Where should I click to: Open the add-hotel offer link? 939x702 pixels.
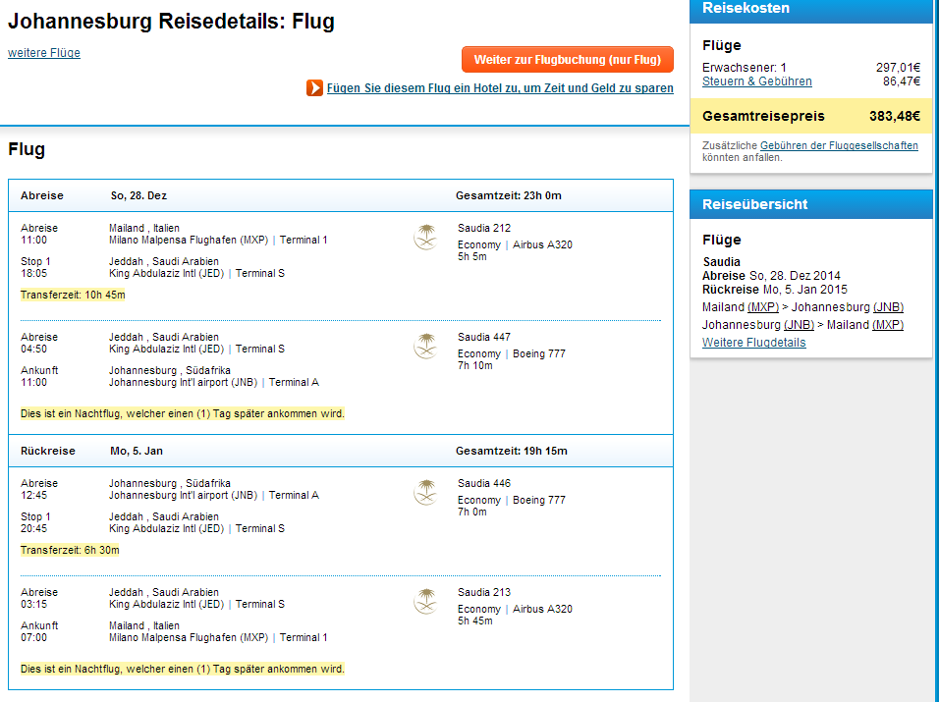click(500, 88)
